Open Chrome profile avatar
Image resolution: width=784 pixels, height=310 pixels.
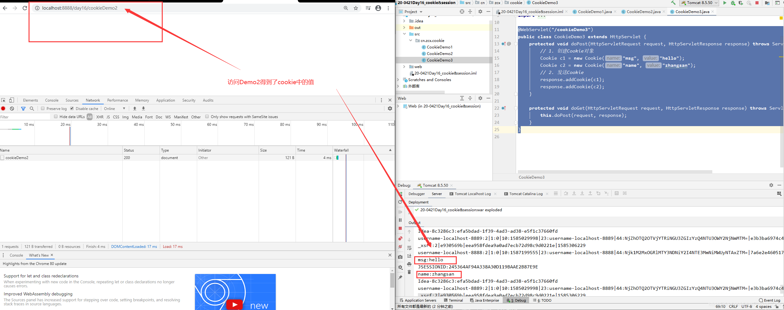(x=378, y=8)
